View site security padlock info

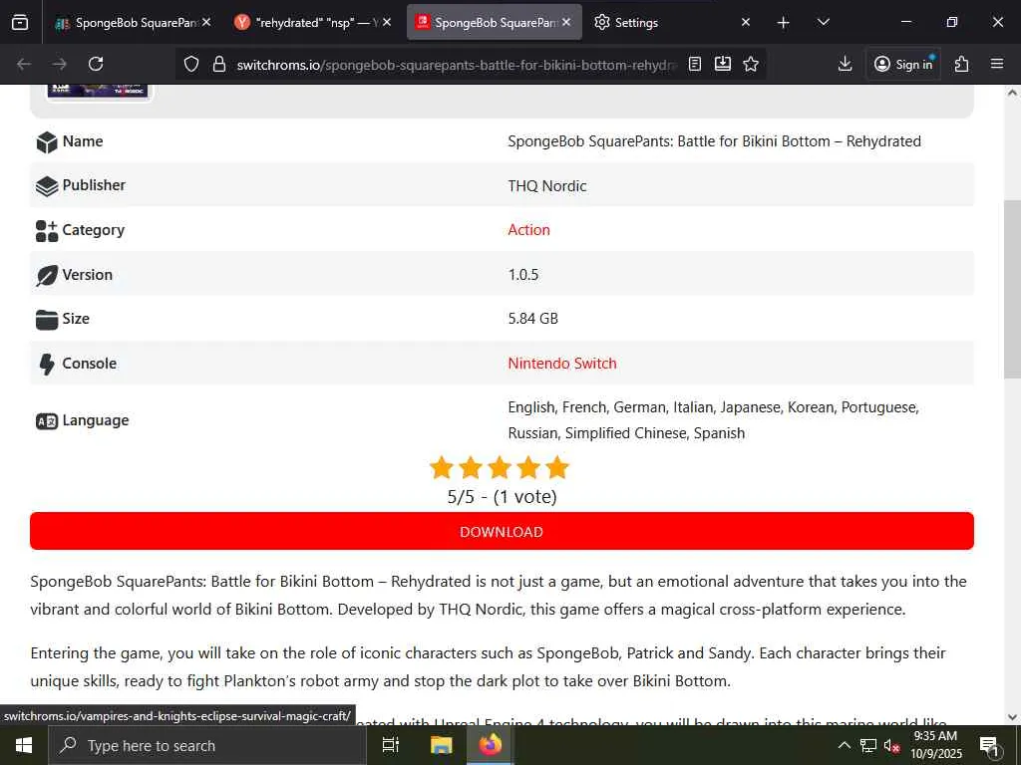click(x=219, y=64)
